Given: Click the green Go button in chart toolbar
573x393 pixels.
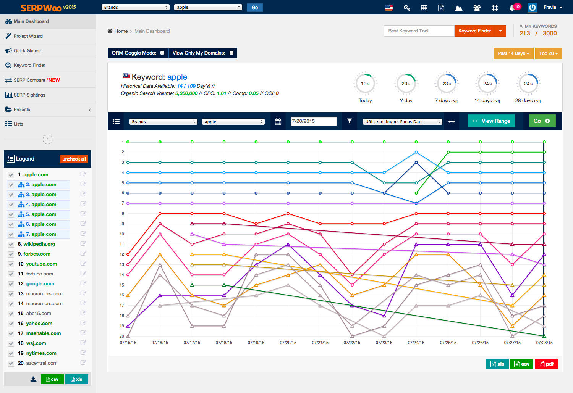Looking at the screenshot, I should 542,121.
